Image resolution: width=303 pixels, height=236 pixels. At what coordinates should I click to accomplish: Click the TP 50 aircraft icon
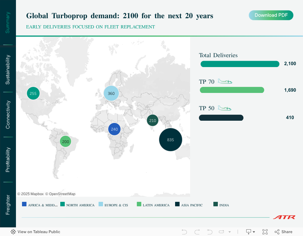(x=225, y=108)
